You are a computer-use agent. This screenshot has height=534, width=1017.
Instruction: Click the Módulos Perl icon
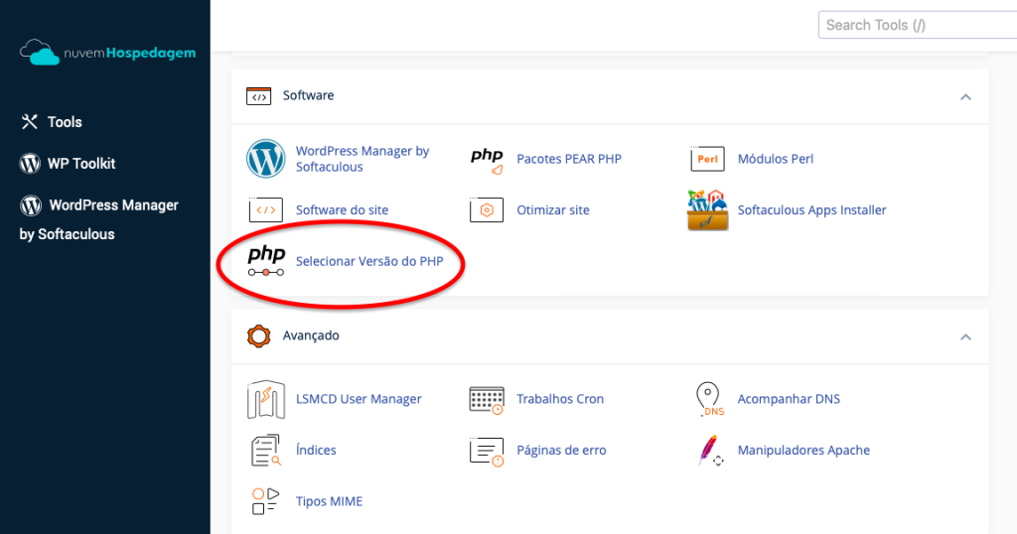click(x=707, y=159)
